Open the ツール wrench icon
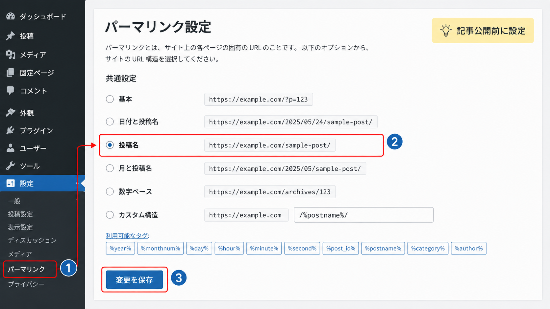550x309 pixels. tap(11, 166)
